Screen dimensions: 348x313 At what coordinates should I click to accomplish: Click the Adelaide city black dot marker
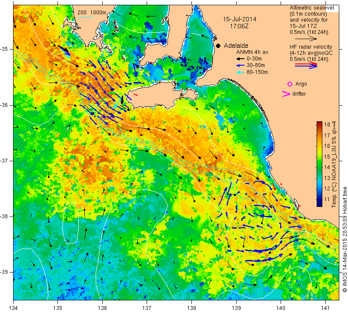click(x=218, y=46)
